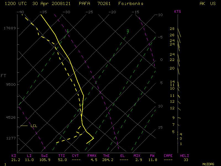Click the "McIDAS" credit text
This screenshot has height=166, width=221.
pyautogui.click(x=208, y=164)
